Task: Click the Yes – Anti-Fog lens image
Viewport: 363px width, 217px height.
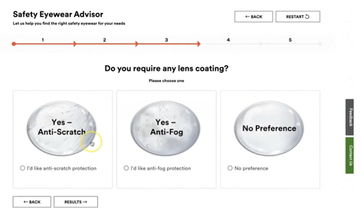Action: 166,128
